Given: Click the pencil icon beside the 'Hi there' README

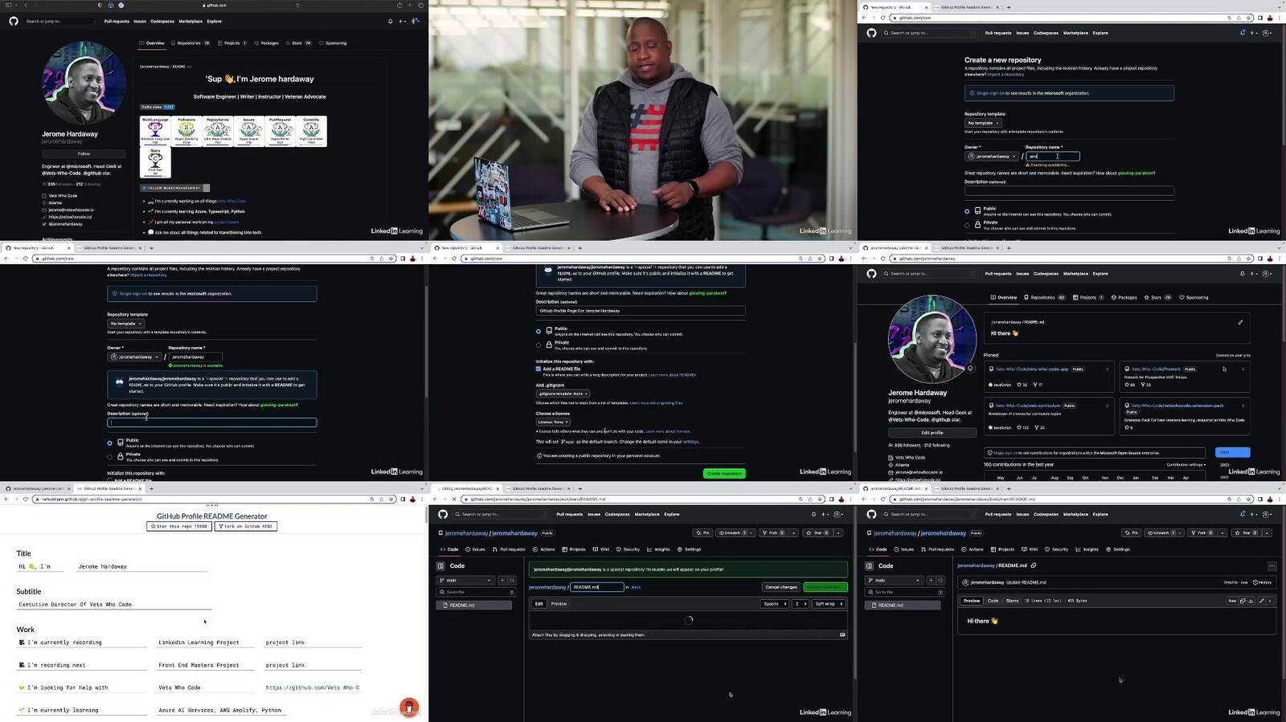Looking at the screenshot, I should 1240,322.
